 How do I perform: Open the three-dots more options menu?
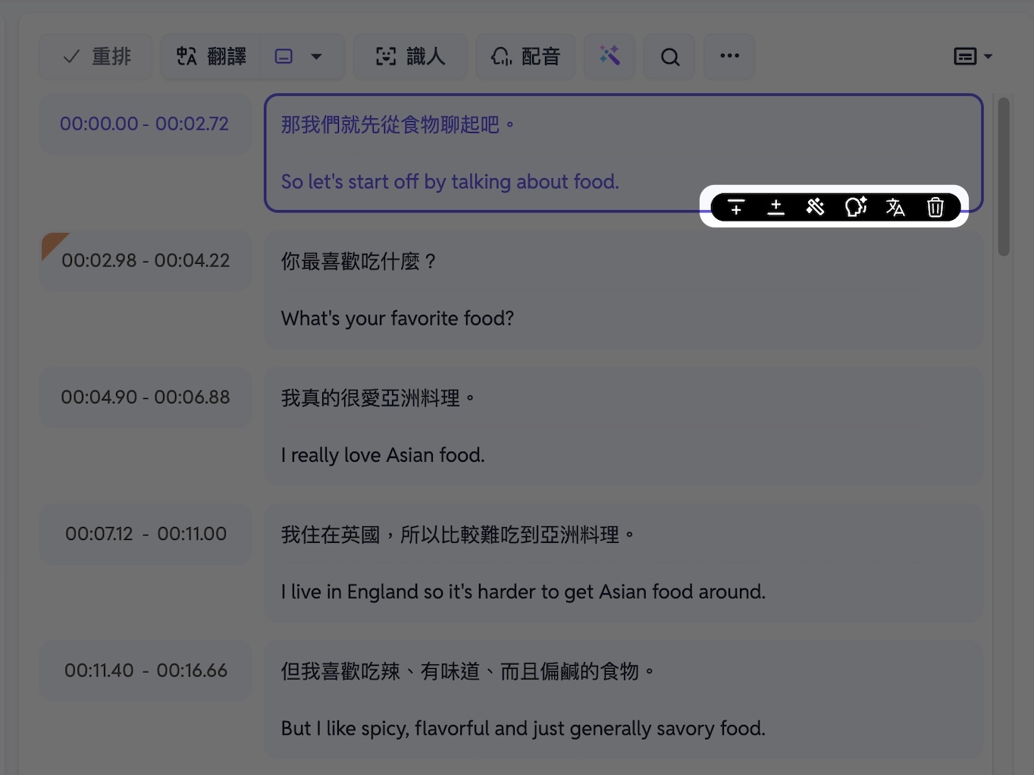click(729, 56)
